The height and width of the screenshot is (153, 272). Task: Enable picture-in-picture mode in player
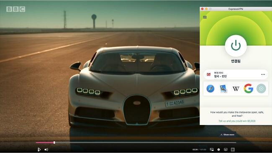pyautogui.click(x=212, y=150)
